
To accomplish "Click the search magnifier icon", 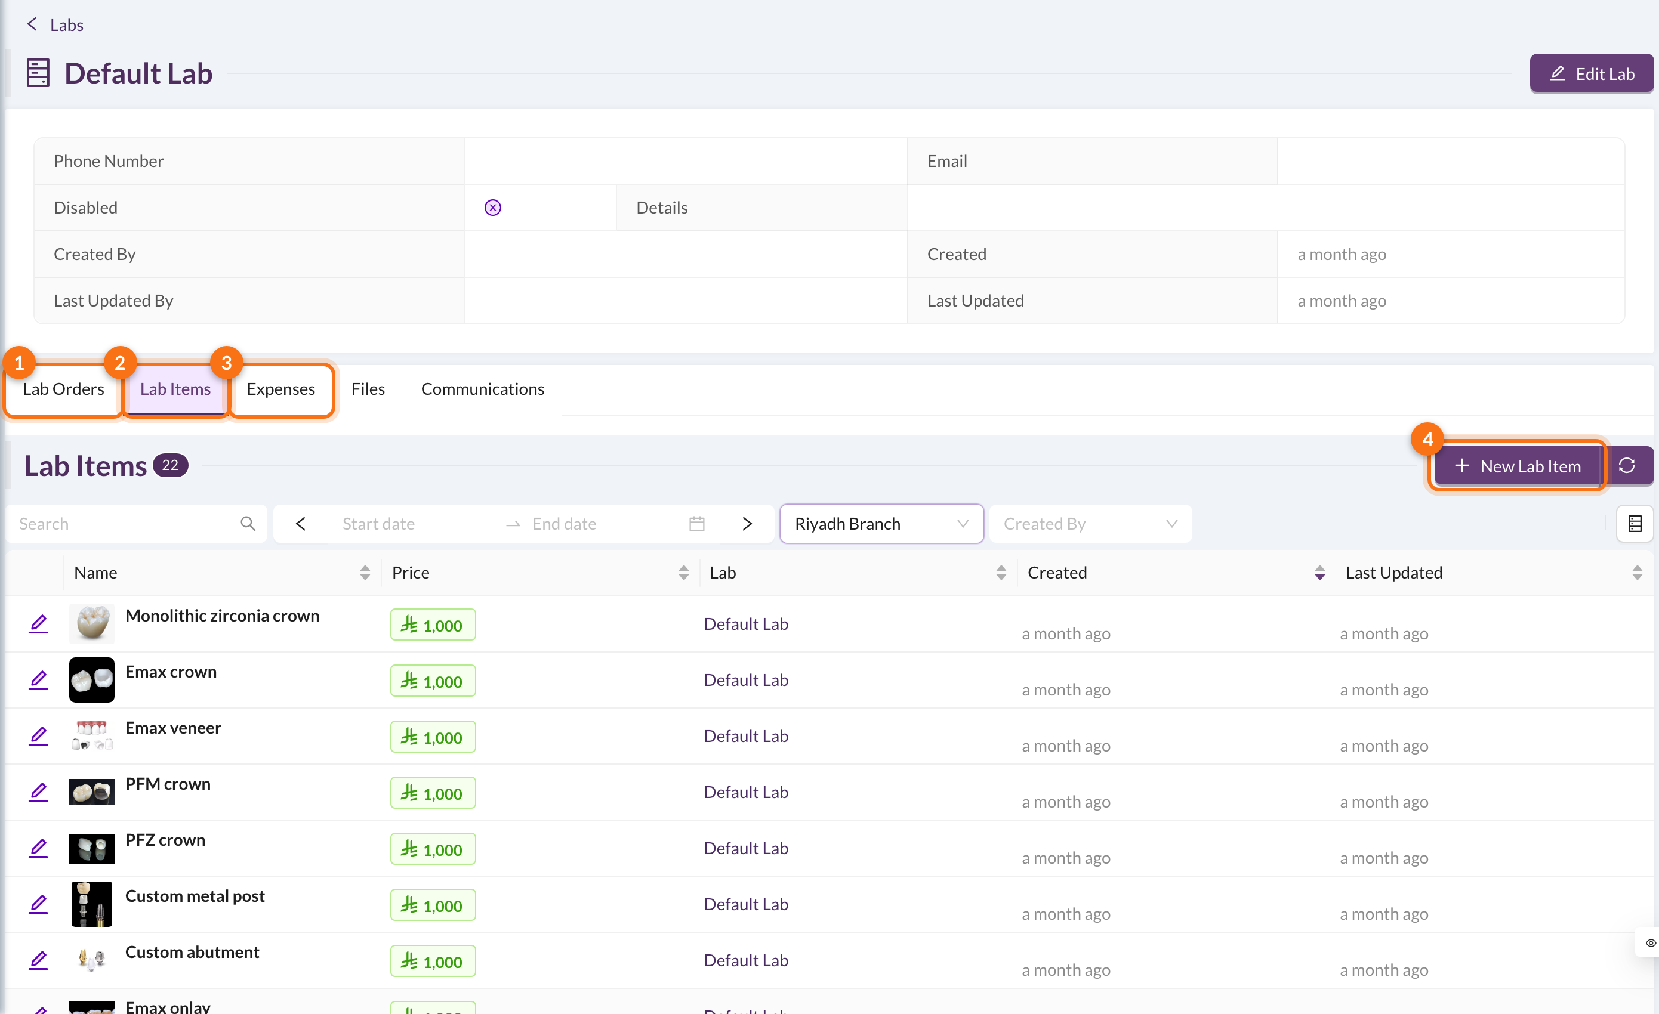I will point(248,524).
